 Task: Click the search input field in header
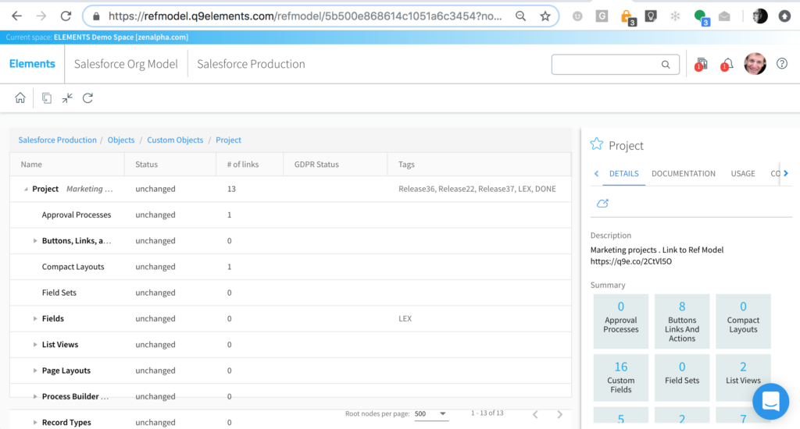[x=605, y=65]
